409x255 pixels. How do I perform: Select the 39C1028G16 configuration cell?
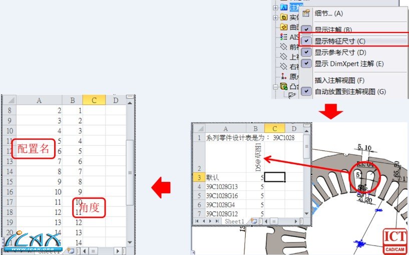[x=226, y=196]
